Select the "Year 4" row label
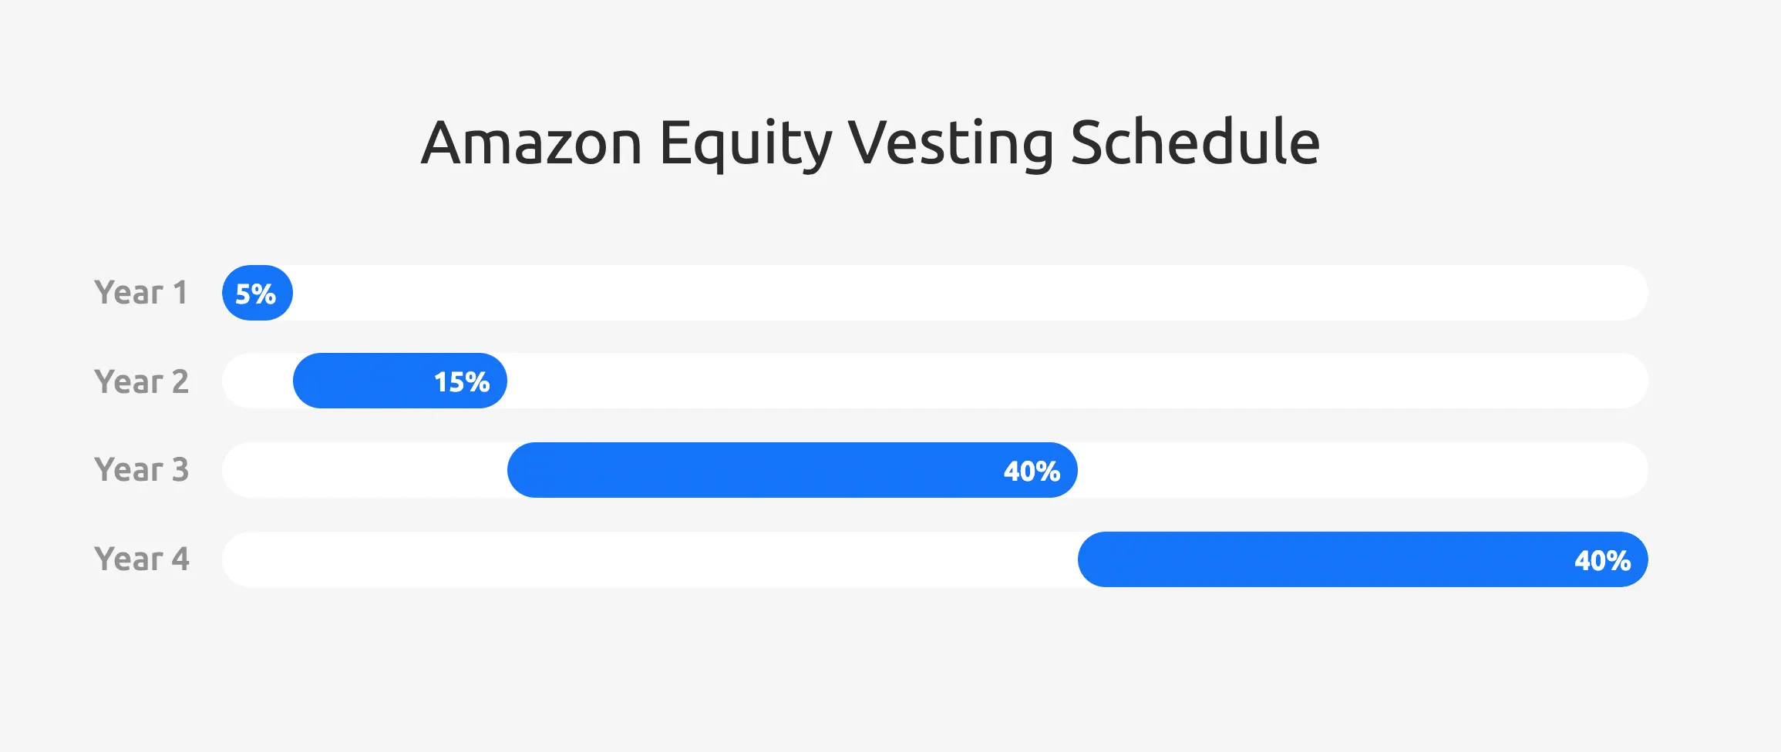Image resolution: width=1781 pixels, height=752 pixels. 141,559
